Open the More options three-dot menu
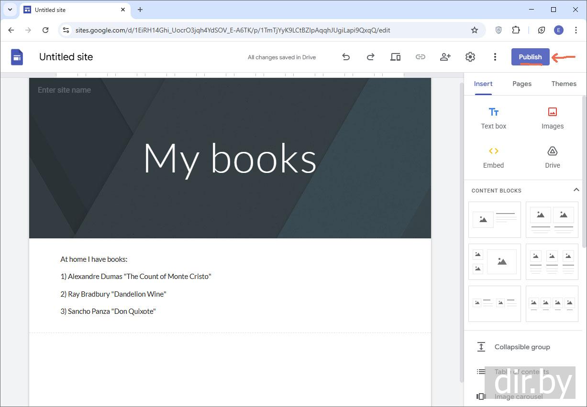The width and height of the screenshot is (587, 407). click(x=495, y=57)
